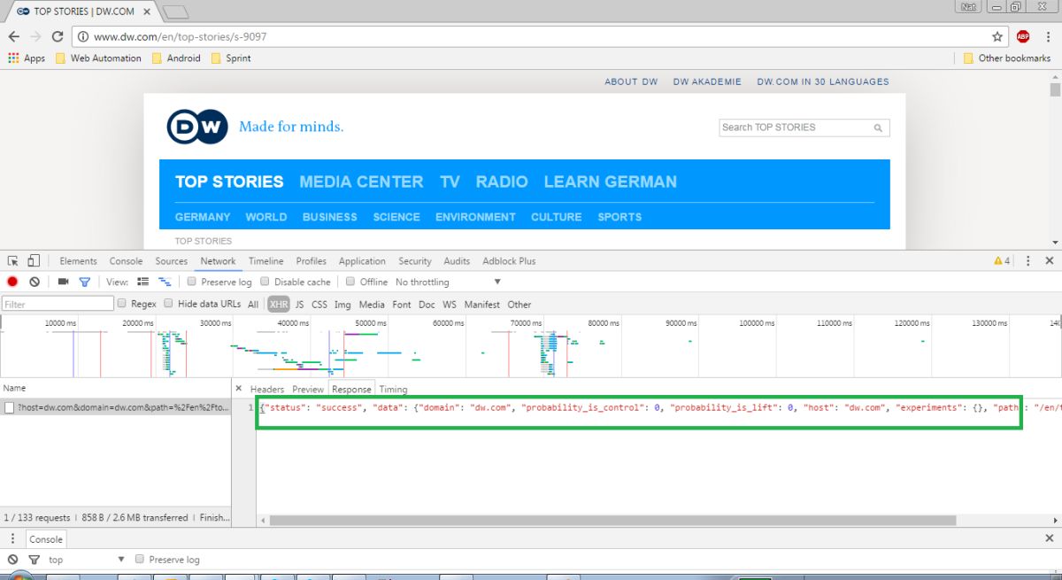The width and height of the screenshot is (1062, 580).
Task: Stop network recording with red button
Action: tap(12, 282)
